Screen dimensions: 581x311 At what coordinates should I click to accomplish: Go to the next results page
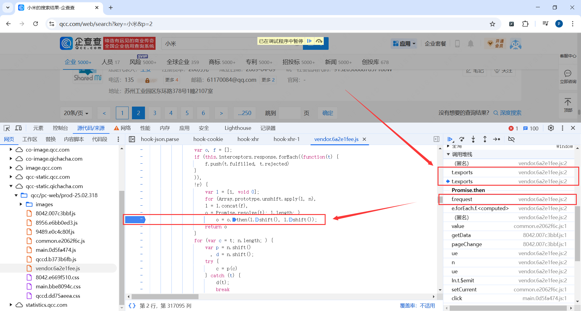[221, 113]
